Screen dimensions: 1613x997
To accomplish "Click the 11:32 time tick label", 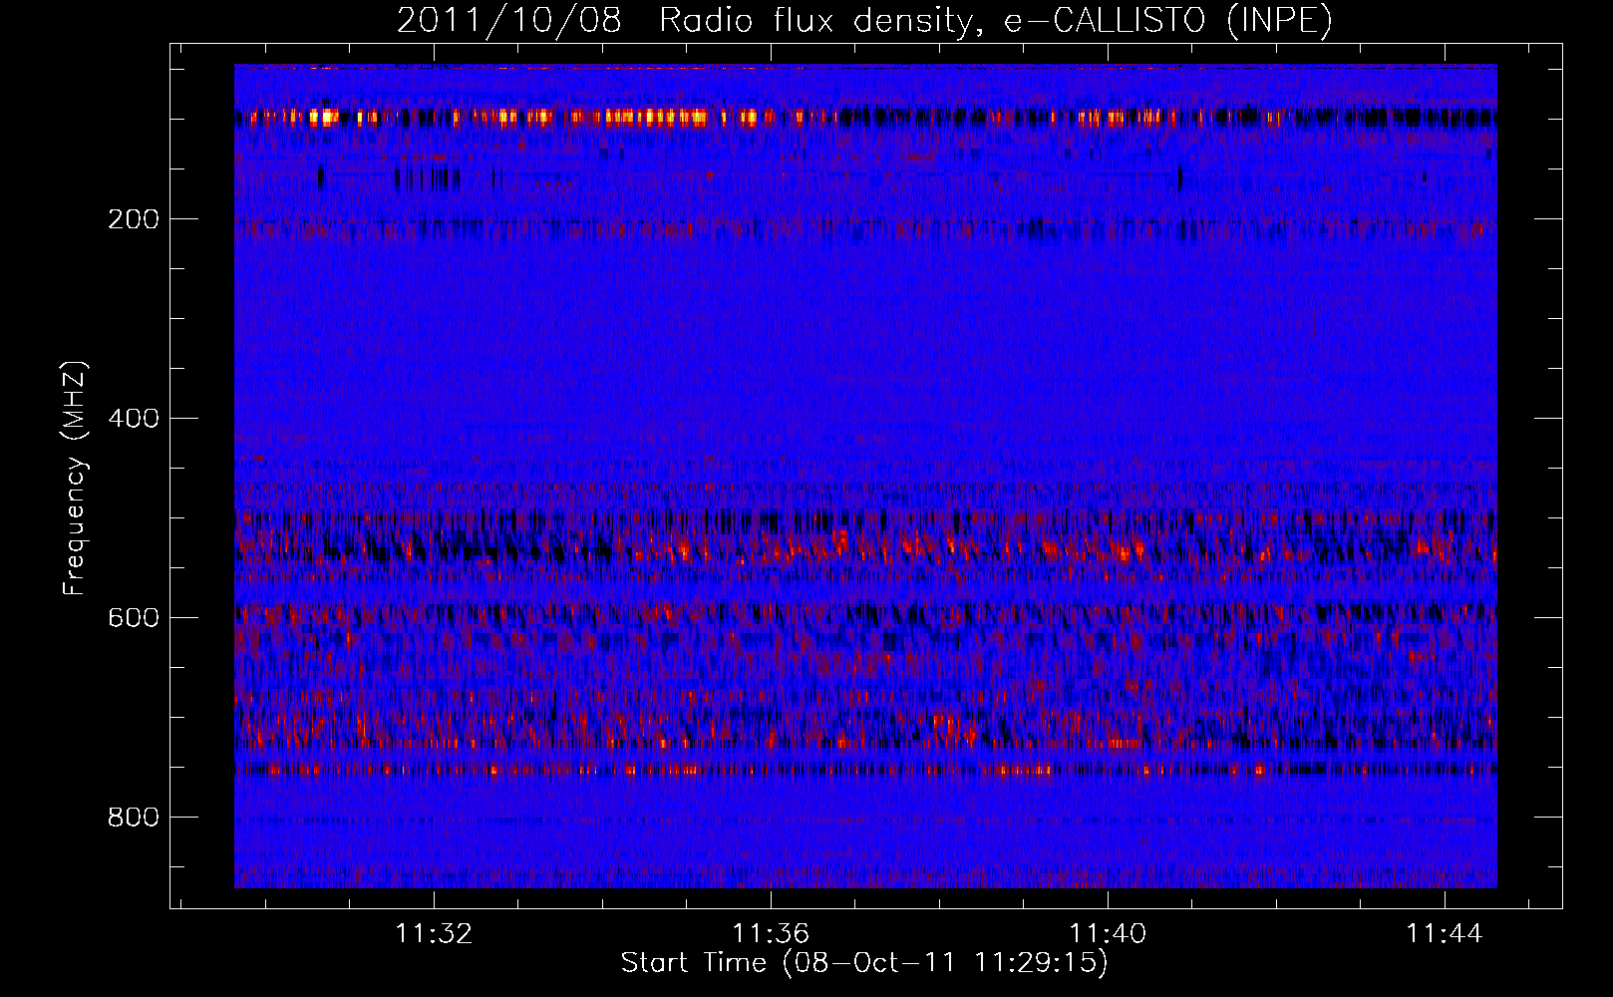I will 434,934.
